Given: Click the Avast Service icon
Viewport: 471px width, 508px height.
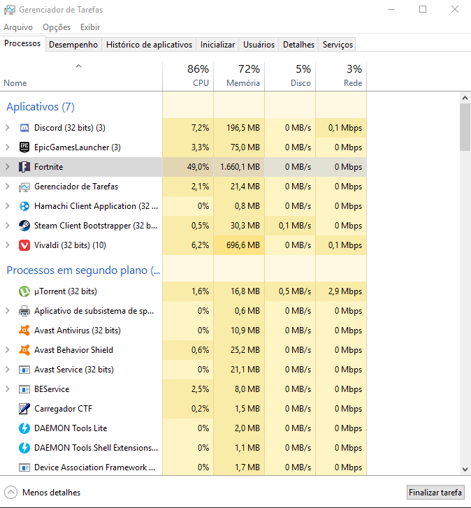Looking at the screenshot, I should (24, 370).
